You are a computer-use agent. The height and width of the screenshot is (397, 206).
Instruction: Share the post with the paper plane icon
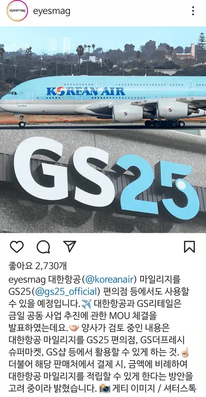70,246
